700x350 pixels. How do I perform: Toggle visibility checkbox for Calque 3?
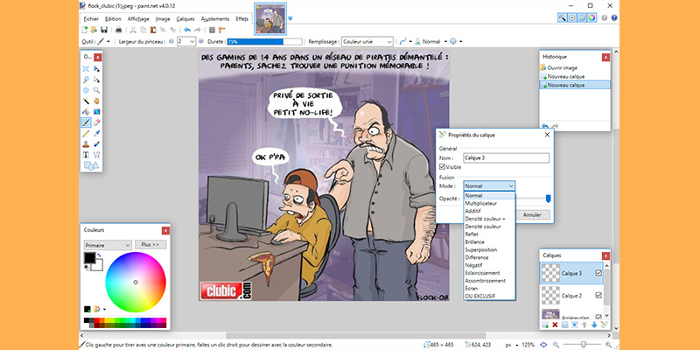coord(598,273)
